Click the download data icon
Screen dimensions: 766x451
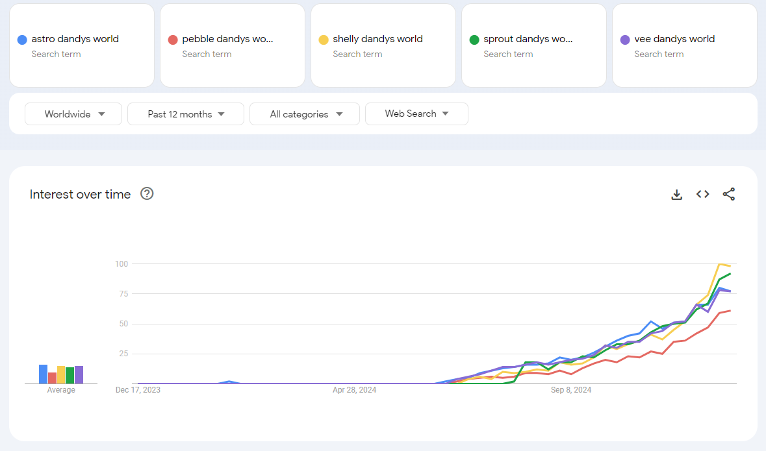pos(676,194)
